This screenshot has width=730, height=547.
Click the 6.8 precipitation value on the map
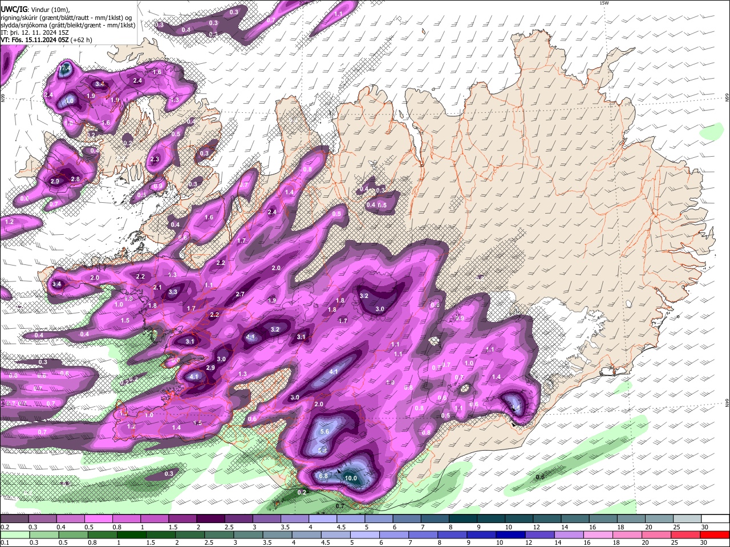[323, 476]
